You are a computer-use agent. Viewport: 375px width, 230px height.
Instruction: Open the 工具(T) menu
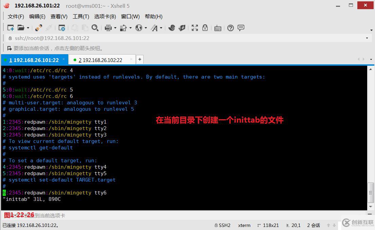81,17
